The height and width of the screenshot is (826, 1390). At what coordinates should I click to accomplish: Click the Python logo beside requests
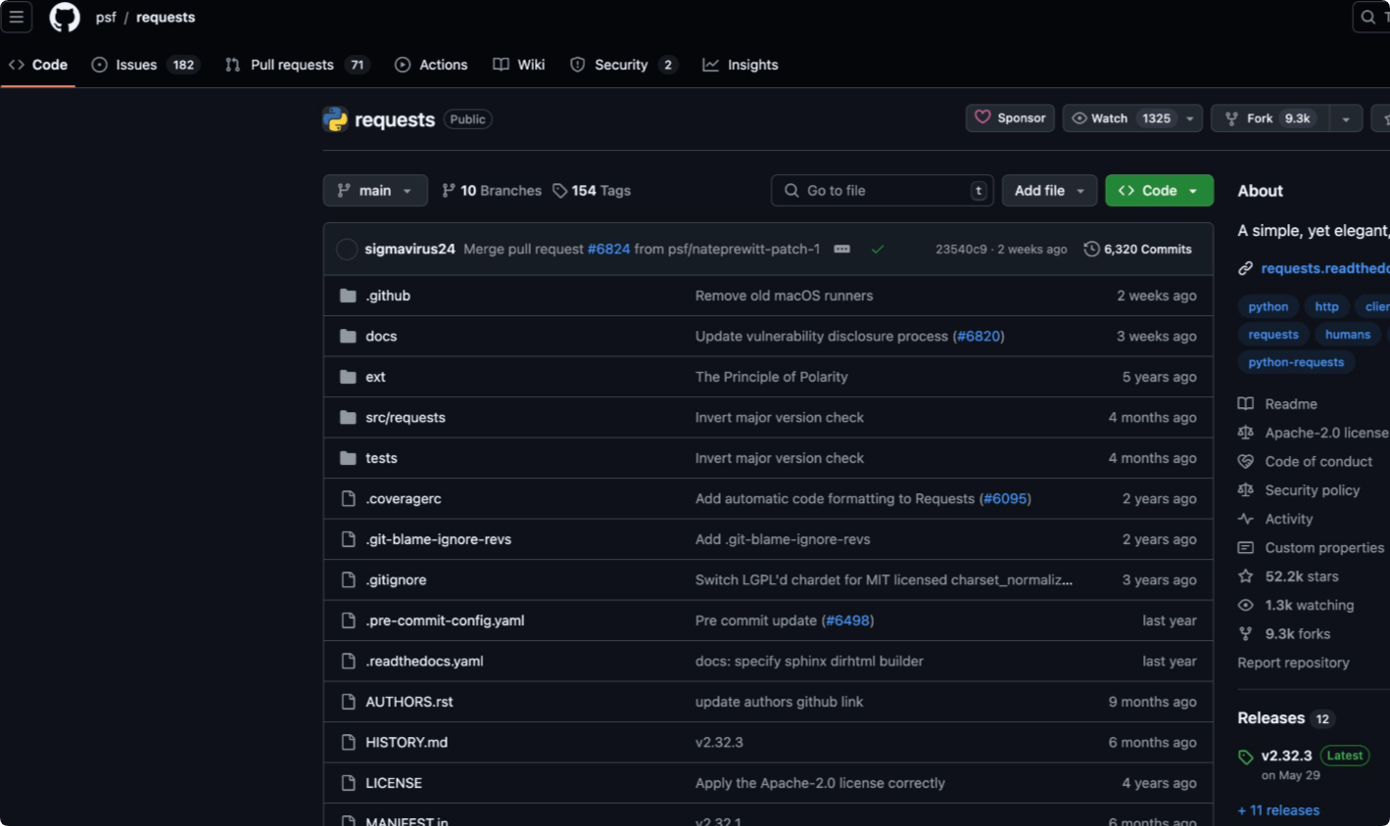point(335,119)
